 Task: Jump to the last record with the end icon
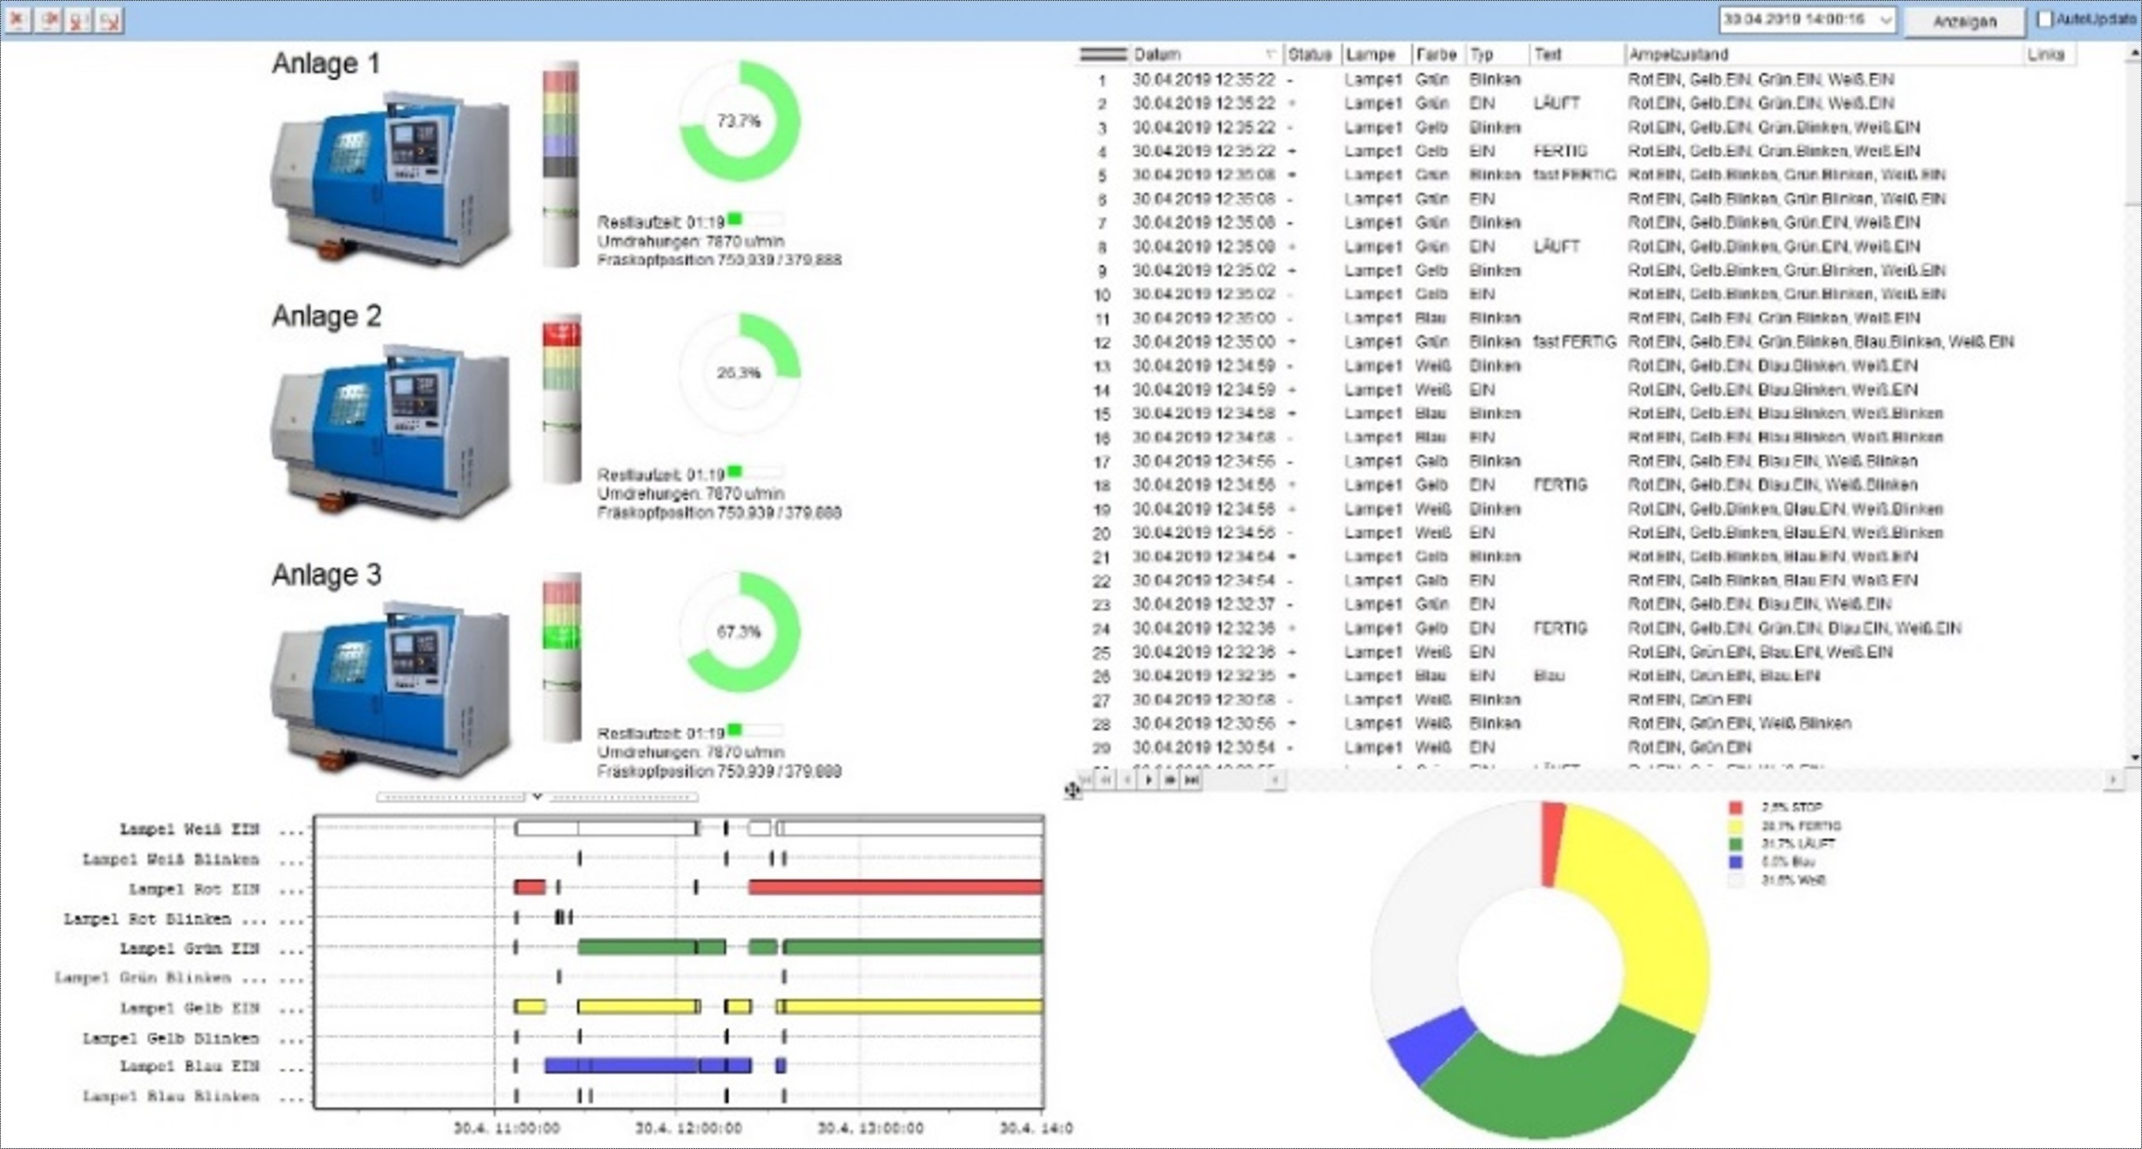pyautogui.click(x=1191, y=780)
